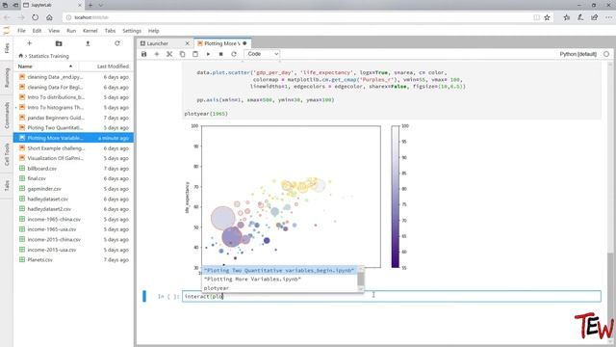Select hadleydataset.csv file
The image size is (616, 347).
pos(73,200)
